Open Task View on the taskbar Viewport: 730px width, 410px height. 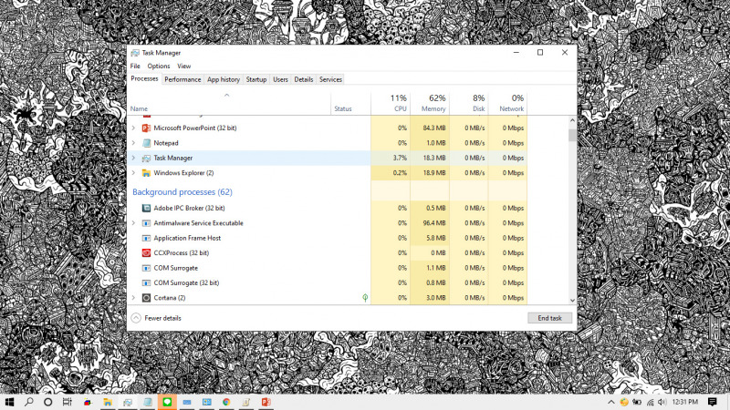point(68,402)
